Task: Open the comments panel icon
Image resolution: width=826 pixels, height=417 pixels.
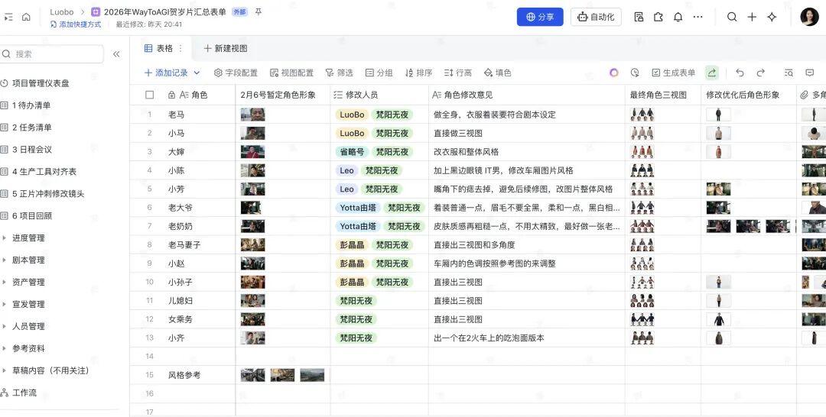Action: coord(810,73)
